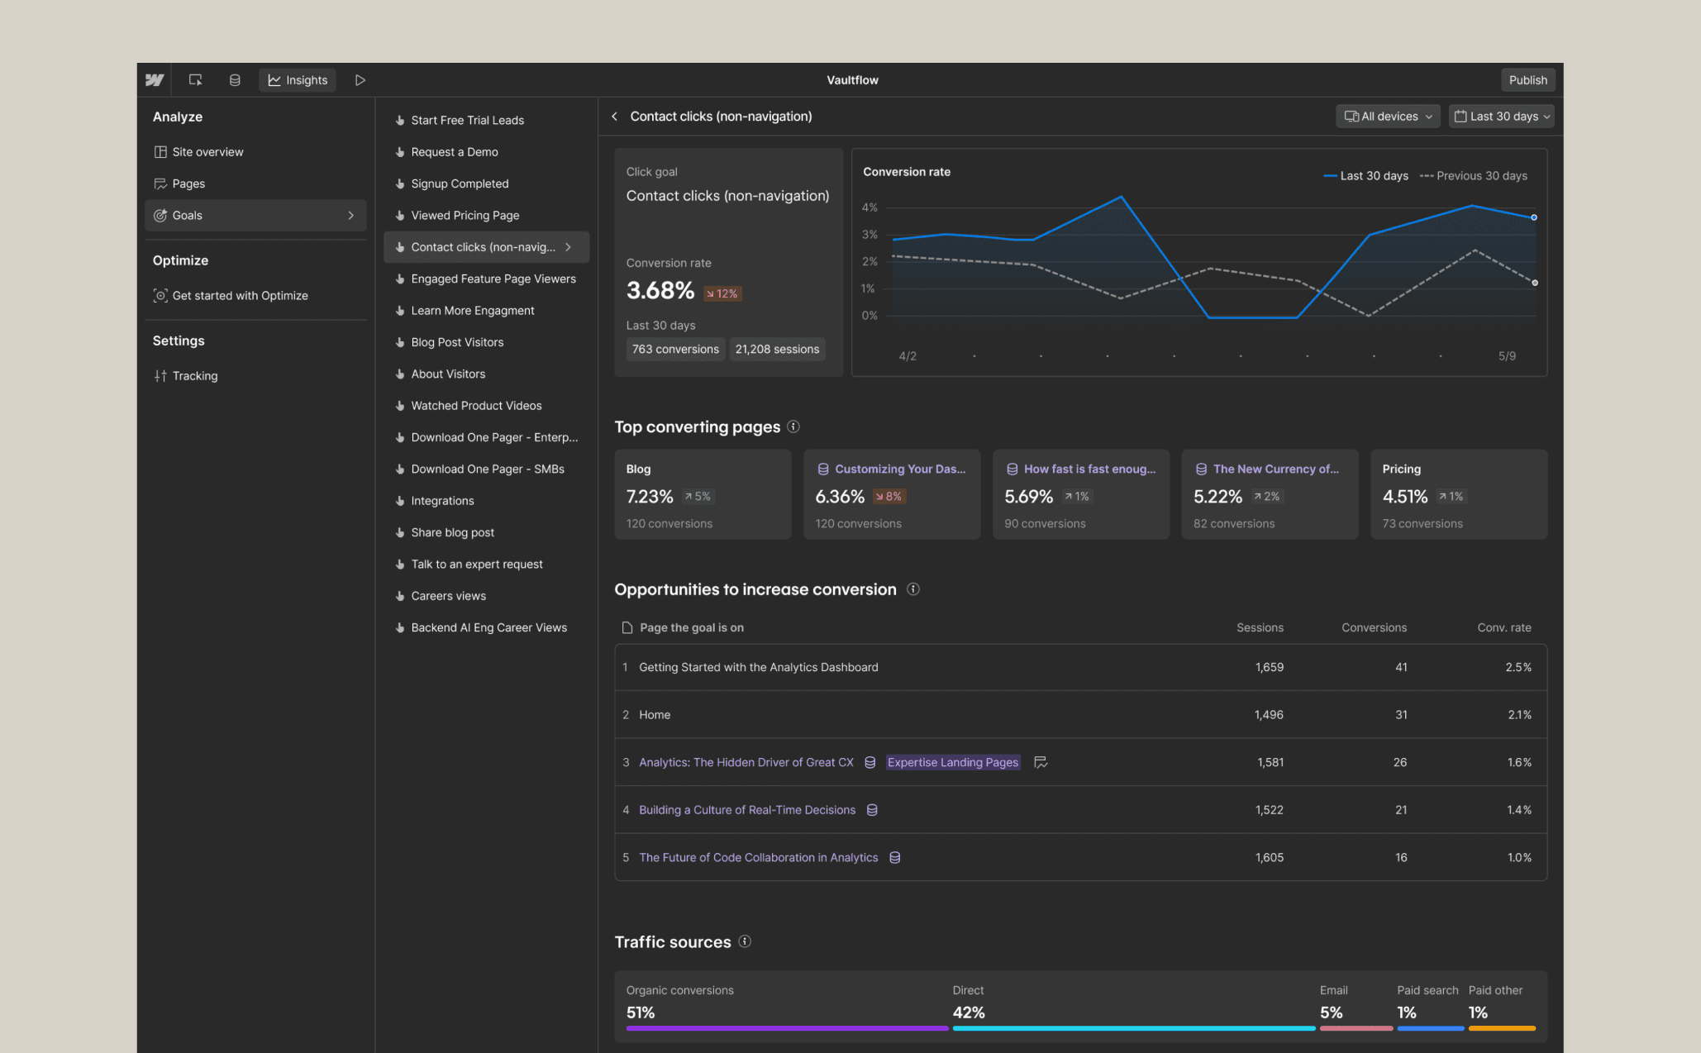
Task: Open the Pricing top converting card
Action: click(1459, 494)
